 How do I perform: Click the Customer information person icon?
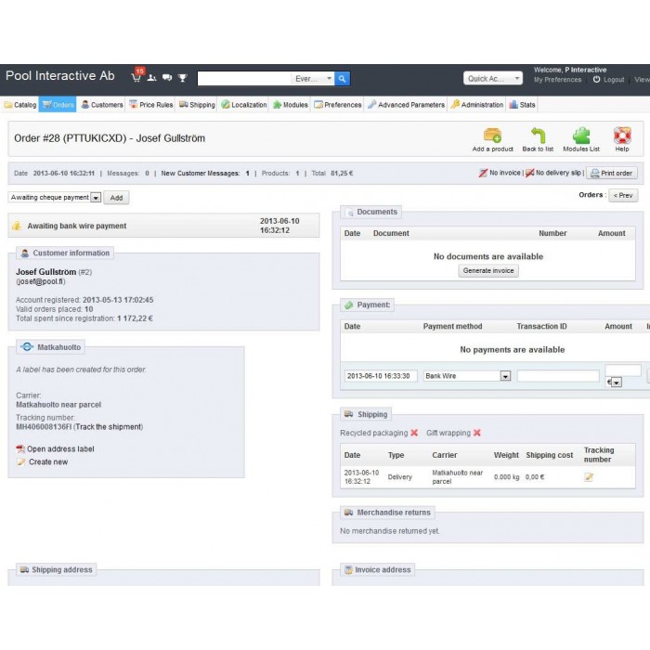[25, 253]
